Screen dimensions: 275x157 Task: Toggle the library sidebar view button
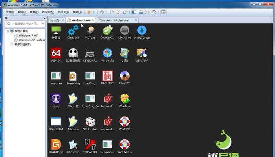[x=134, y=12]
